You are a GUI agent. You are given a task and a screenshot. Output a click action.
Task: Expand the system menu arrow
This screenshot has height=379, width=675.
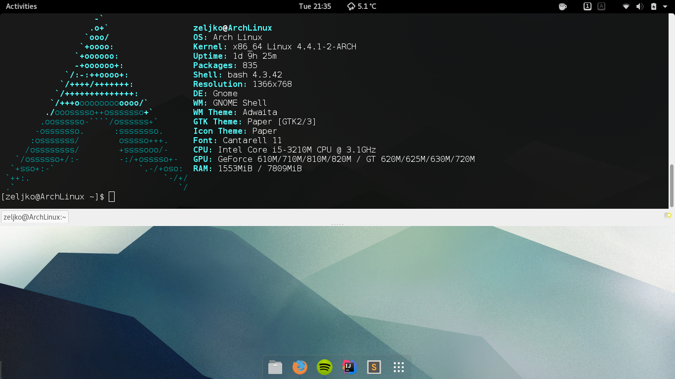665,6
